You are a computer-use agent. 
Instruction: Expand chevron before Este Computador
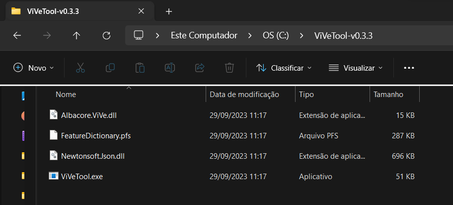(157, 36)
